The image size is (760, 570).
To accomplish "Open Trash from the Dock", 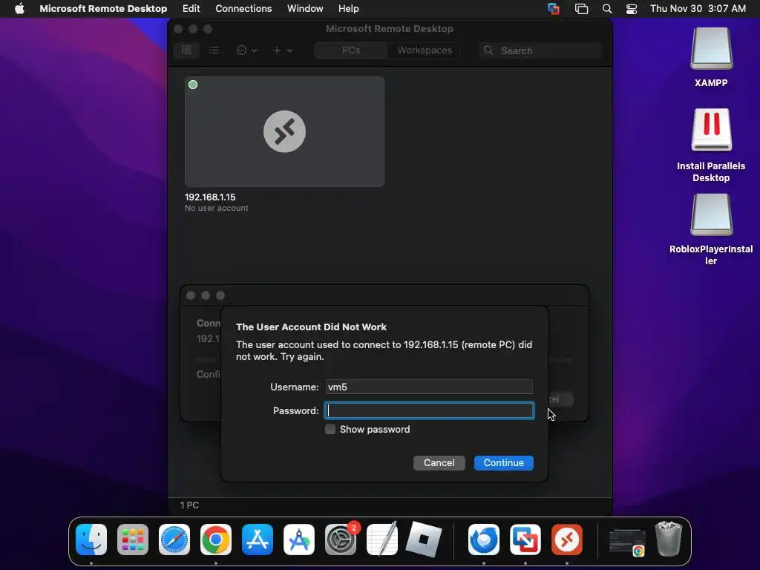I will coord(669,539).
